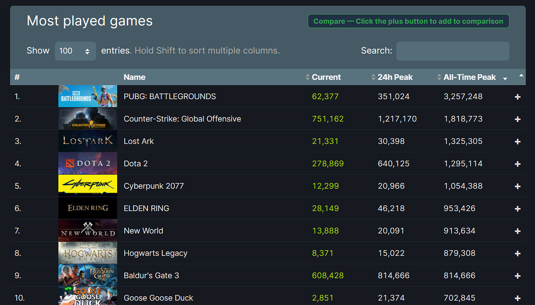Add New World to comparison
The image size is (535, 305).
point(517,230)
